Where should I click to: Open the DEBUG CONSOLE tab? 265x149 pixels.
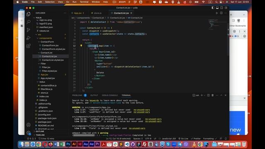coord(110,95)
